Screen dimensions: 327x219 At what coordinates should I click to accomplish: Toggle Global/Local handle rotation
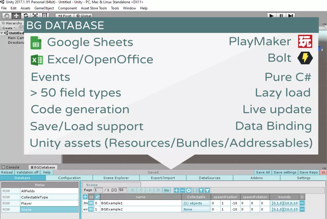83,16
